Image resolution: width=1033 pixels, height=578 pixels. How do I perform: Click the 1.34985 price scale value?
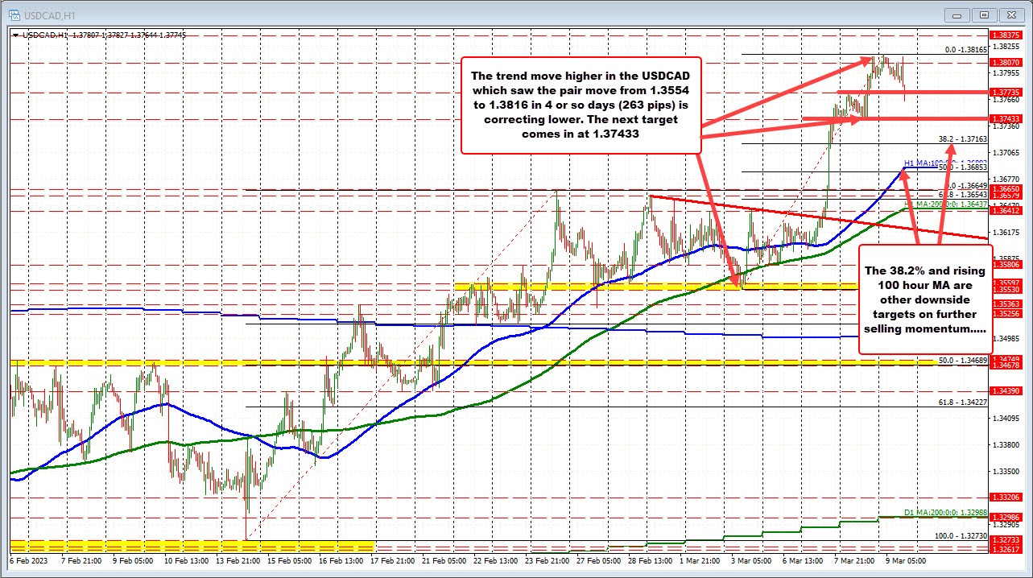[1006, 339]
